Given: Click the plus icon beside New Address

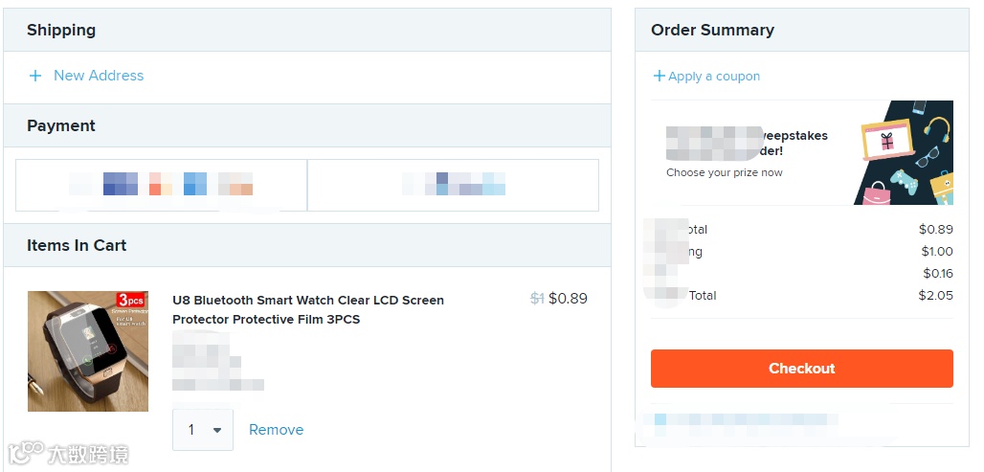Looking at the screenshot, I should [35, 76].
